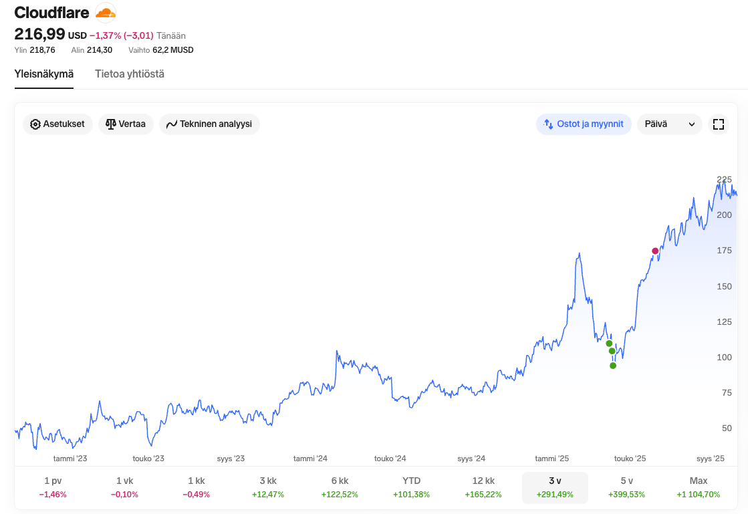Click the 75 price axis label
Screen dimensions: 748x514
click(x=727, y=392)
